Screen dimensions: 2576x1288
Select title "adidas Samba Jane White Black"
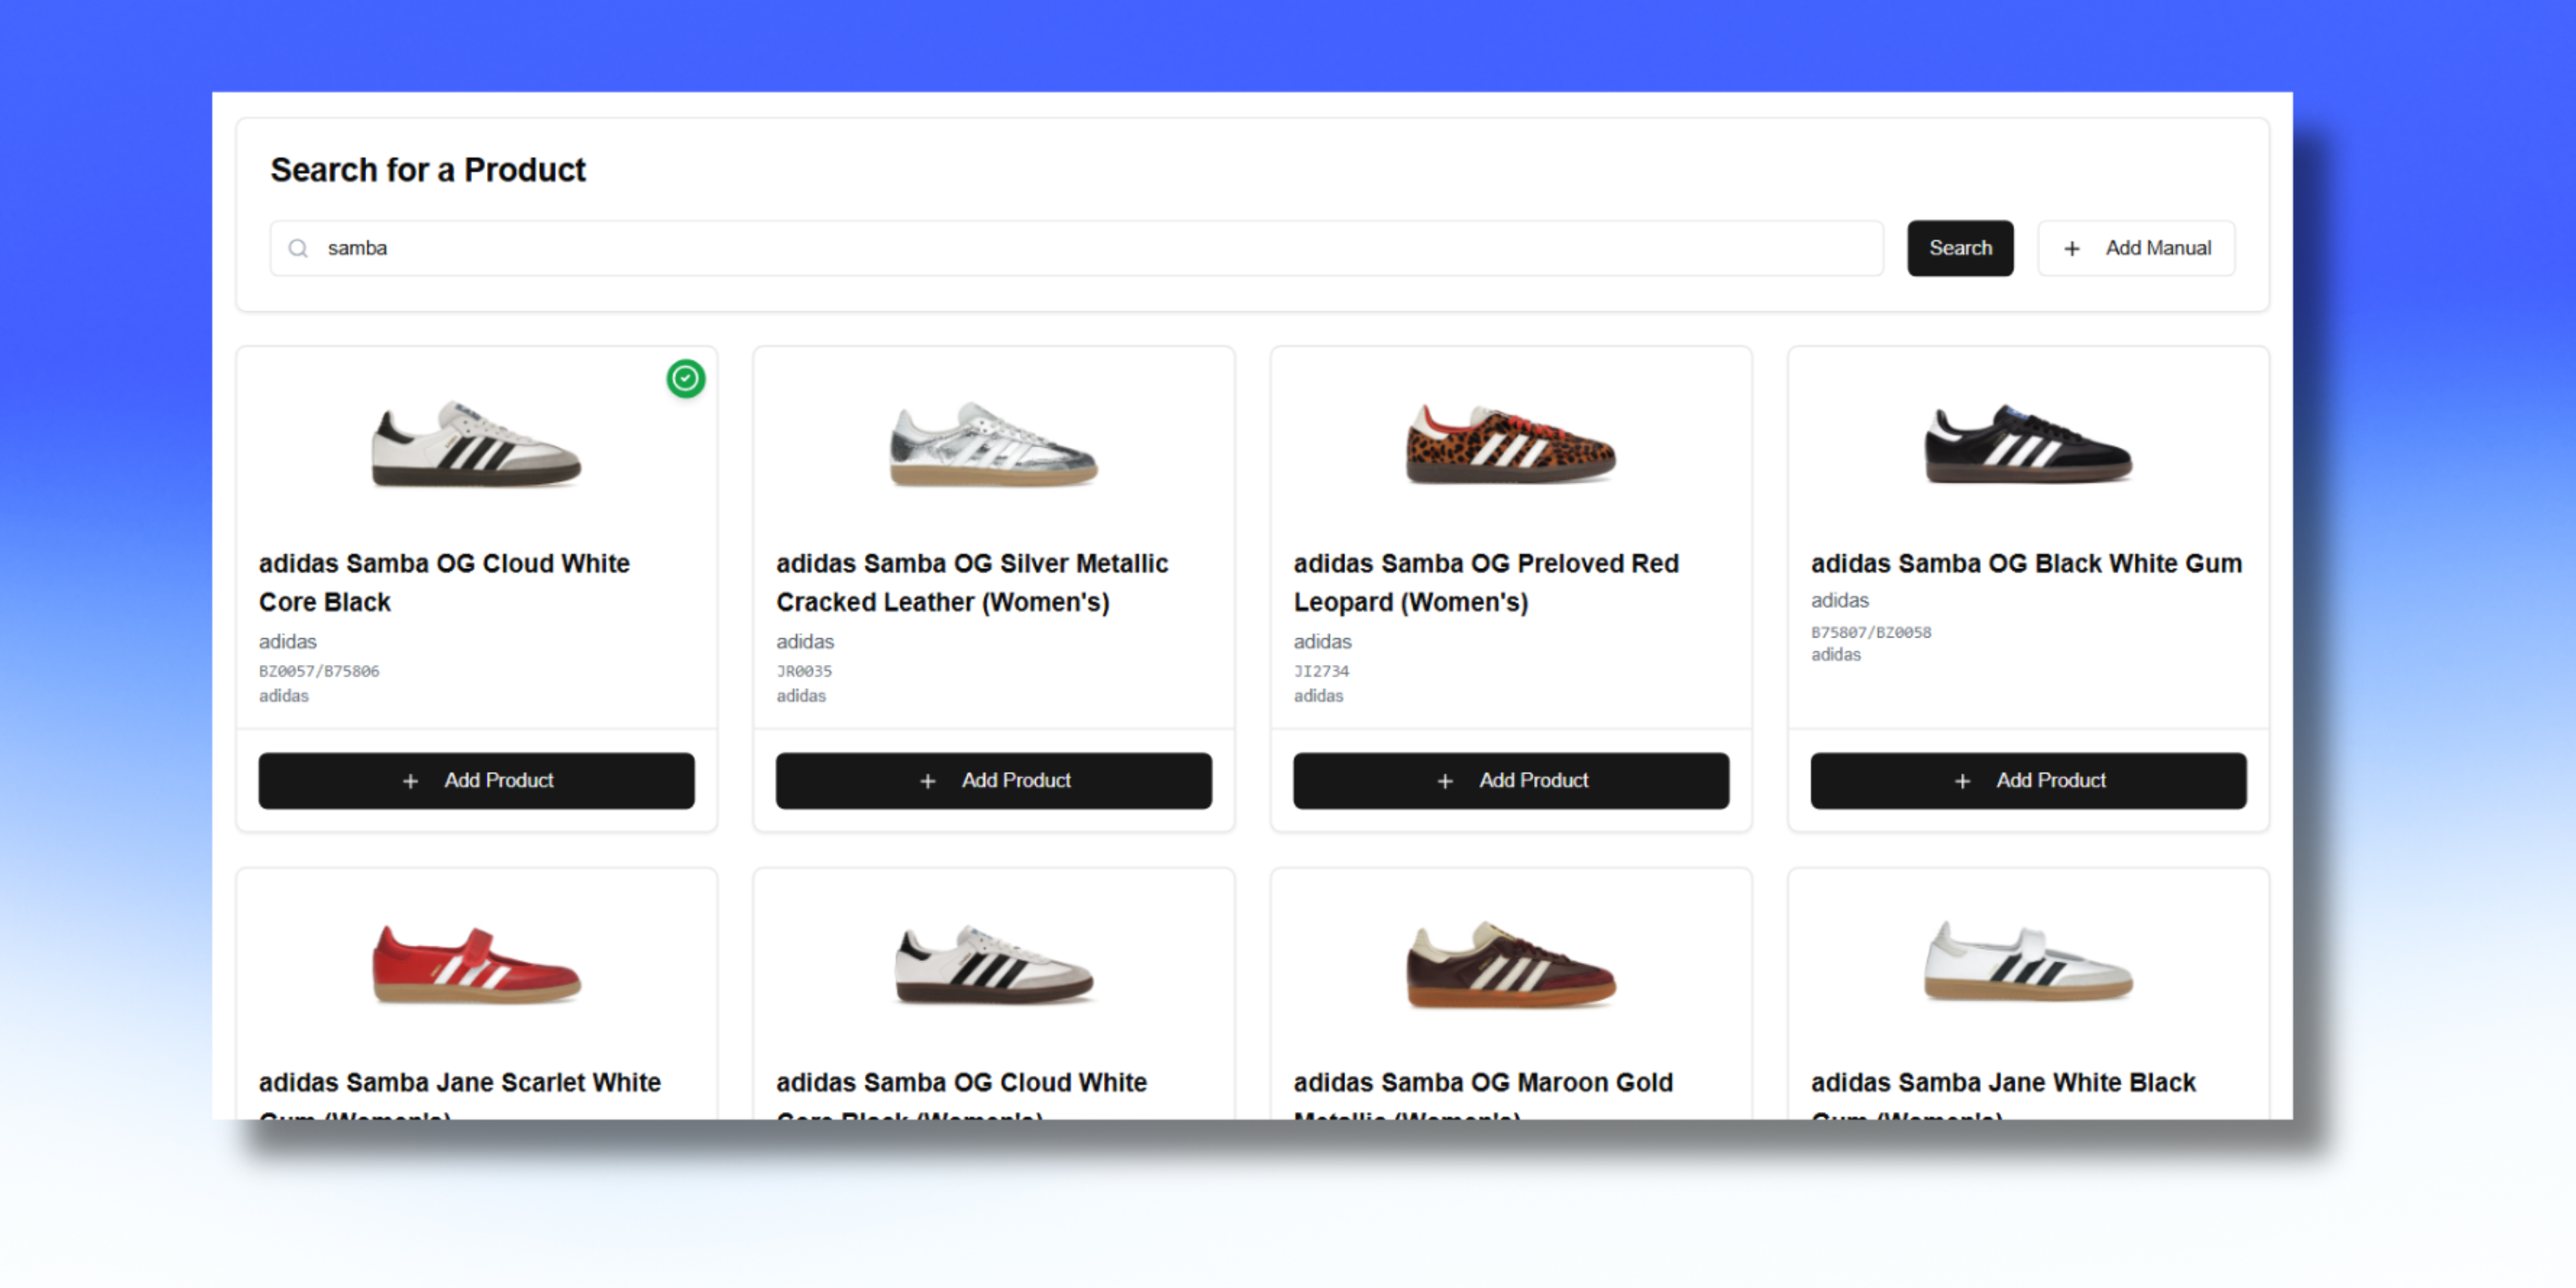[x=2003, y=1083]
